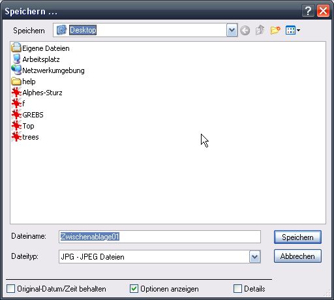Create a new folder icon
The image size is (334, 300).
coord(275,30)
